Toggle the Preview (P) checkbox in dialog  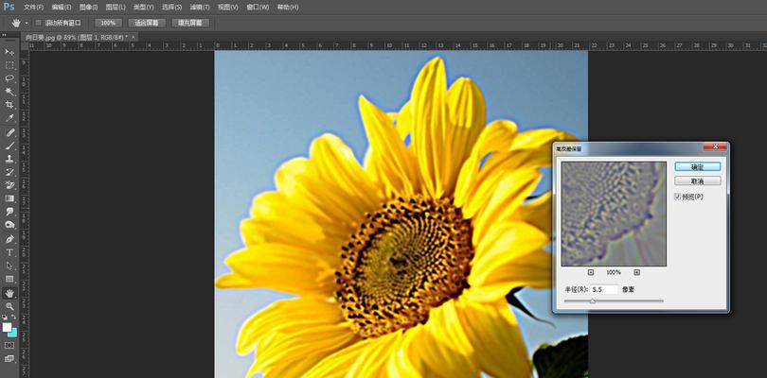(677, 197)
